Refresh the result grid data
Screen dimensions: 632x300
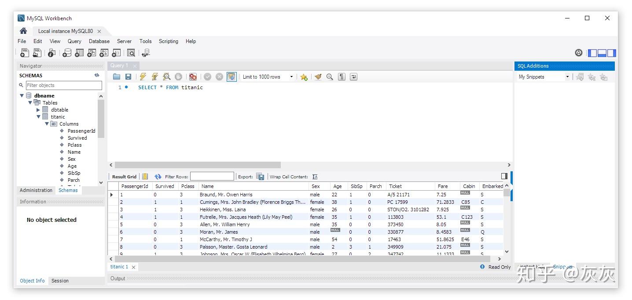[x=158, y=177]
